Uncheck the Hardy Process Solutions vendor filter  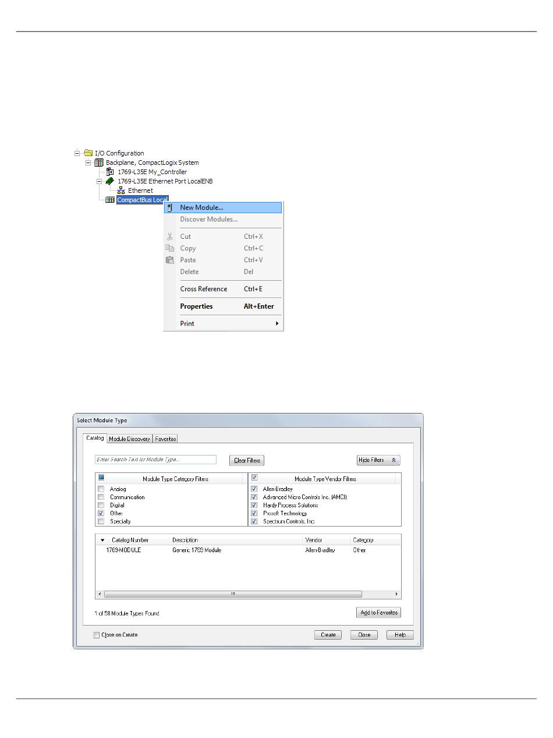254,506
